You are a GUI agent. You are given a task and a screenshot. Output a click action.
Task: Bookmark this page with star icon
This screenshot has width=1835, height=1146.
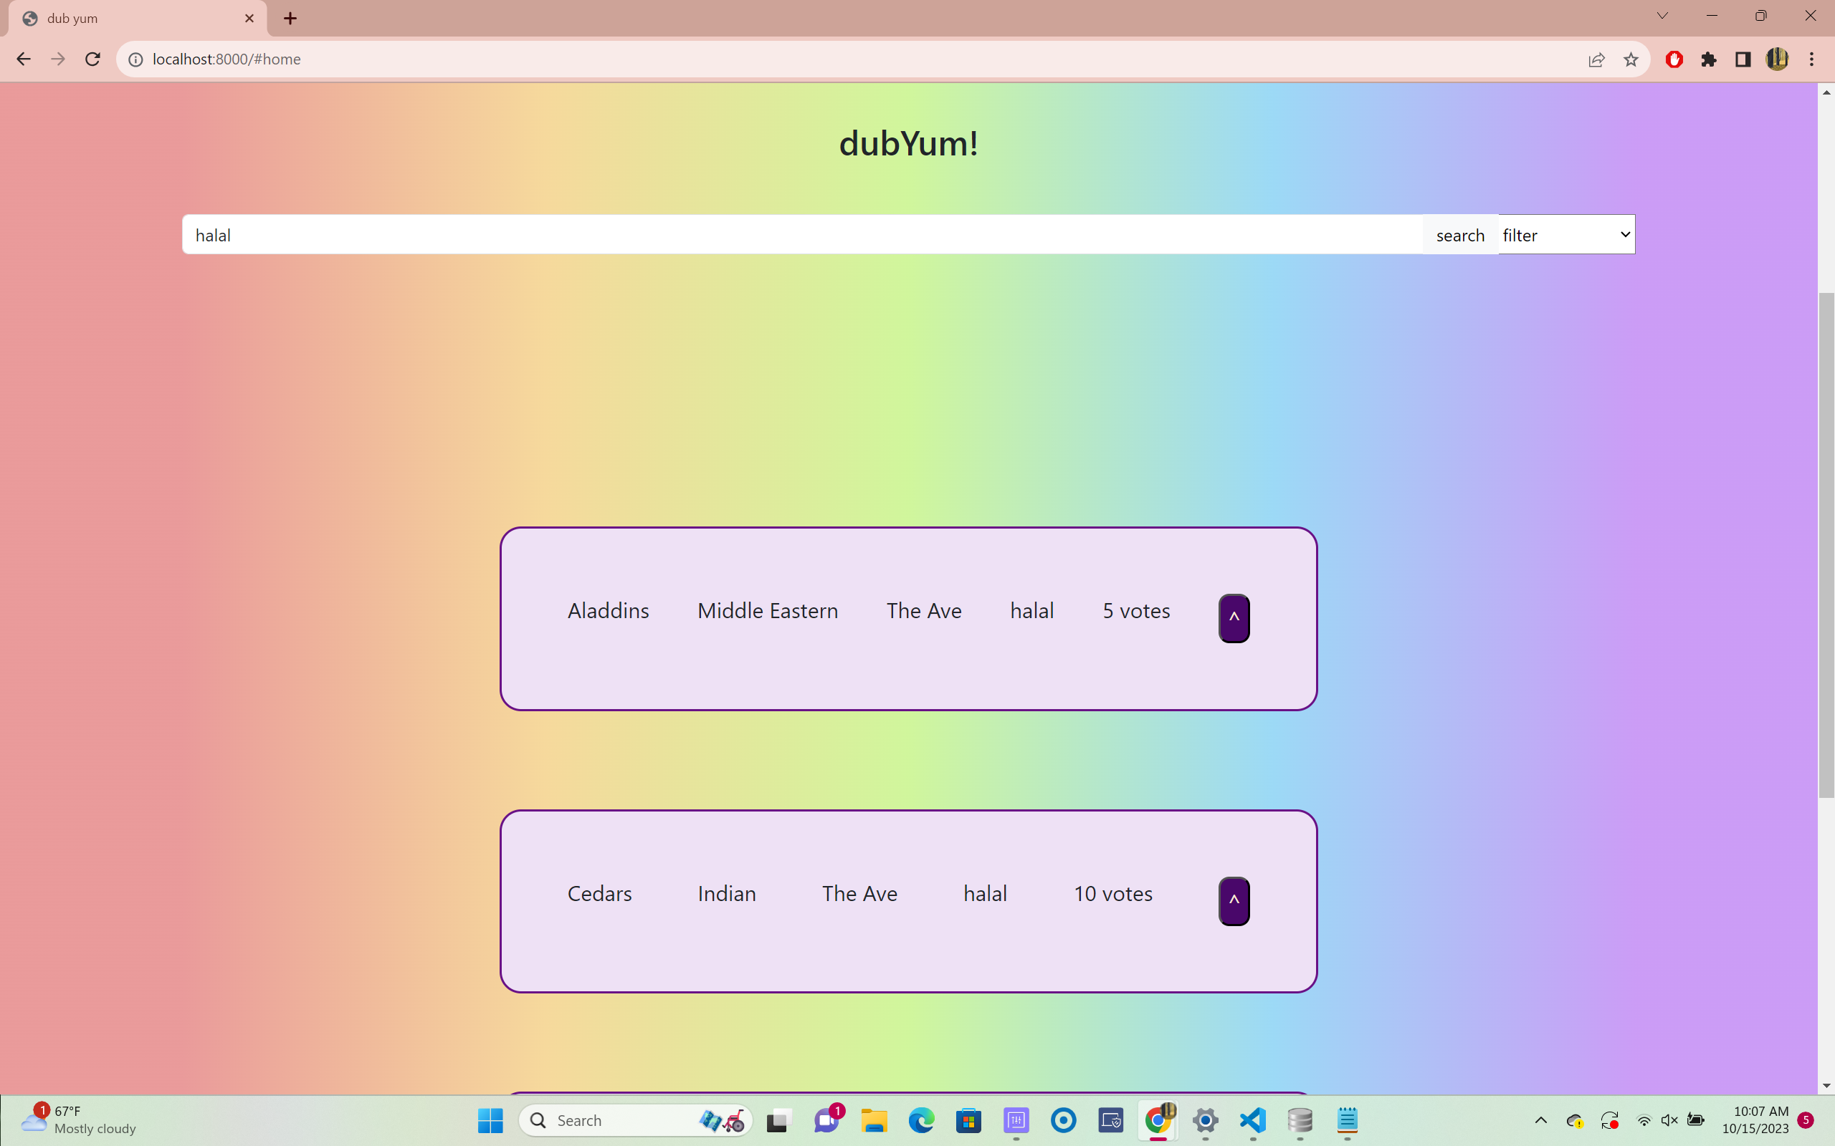click(1631, 59)
